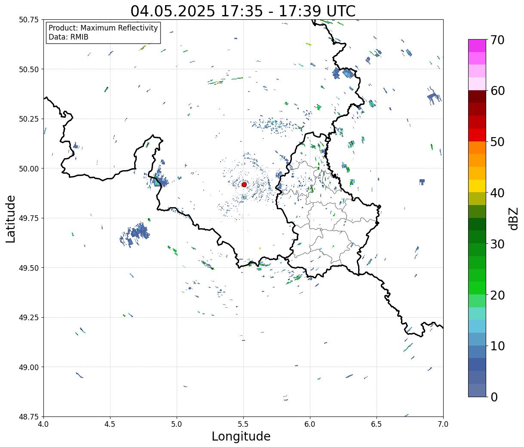This screenshot has width=524, height=447.
Task: Click the colorbar tick label 70
Action: (x=497, y=40)
